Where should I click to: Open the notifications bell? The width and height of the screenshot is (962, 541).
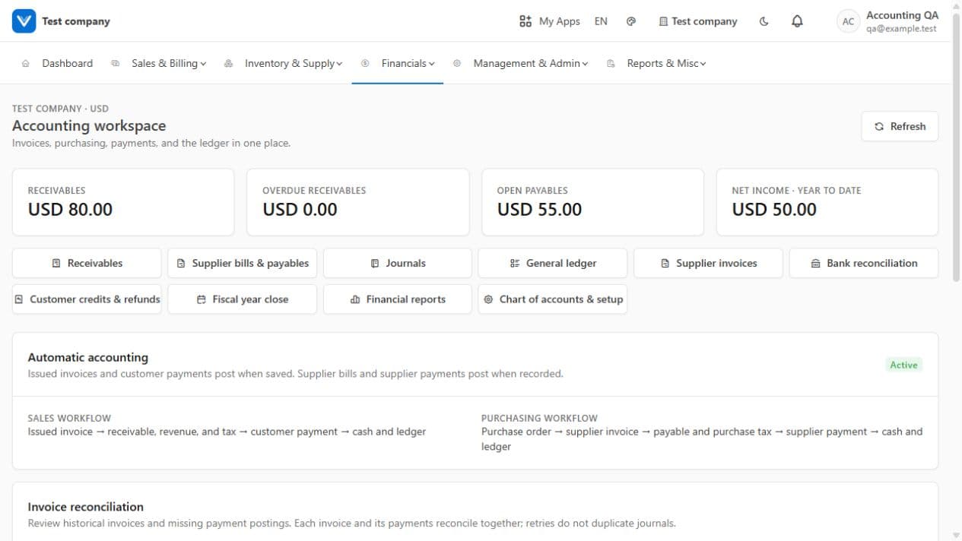point(797,21)
